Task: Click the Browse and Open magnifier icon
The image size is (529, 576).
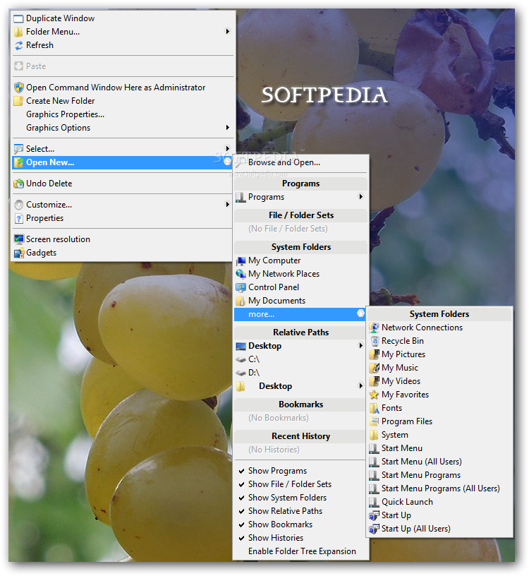Action: tap(241, 163)
